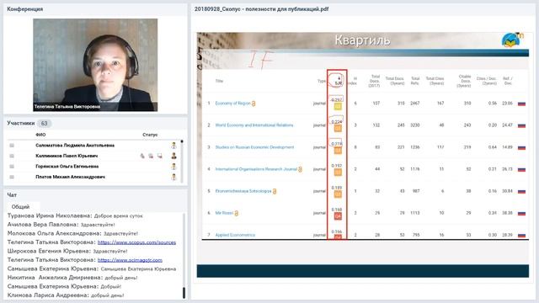Click presenter status icon of Калинников Павел Юрьевич
This screenshot has height=303, width=539.
[x=174, y=156]
